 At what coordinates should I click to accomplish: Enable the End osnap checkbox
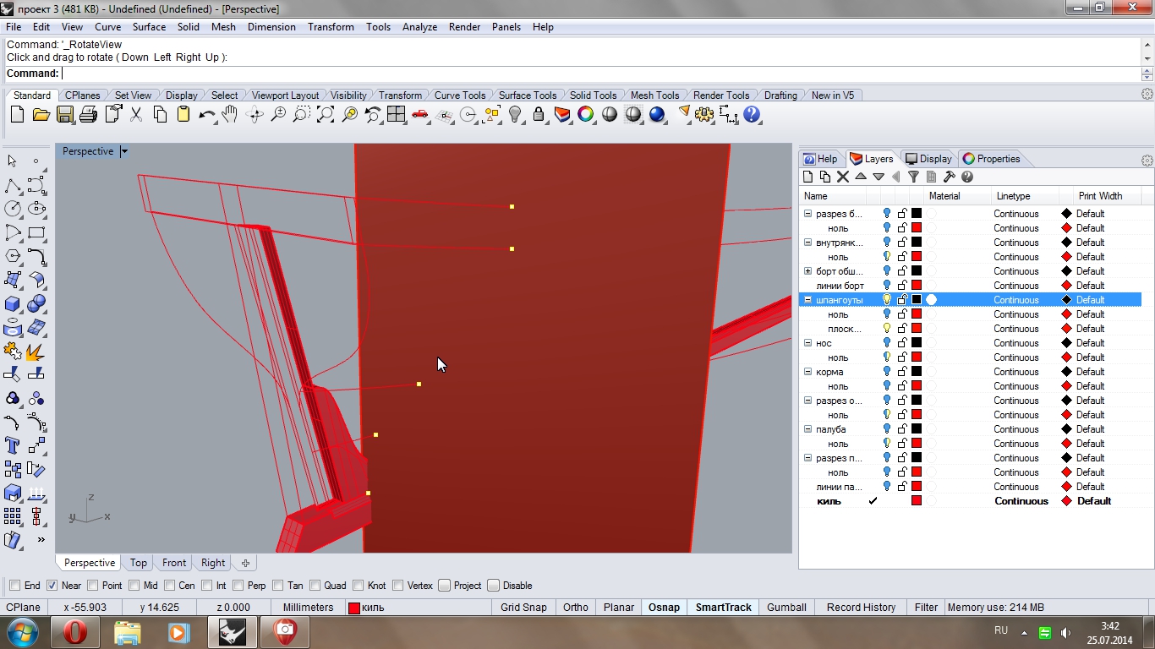[x=15, y=586]
